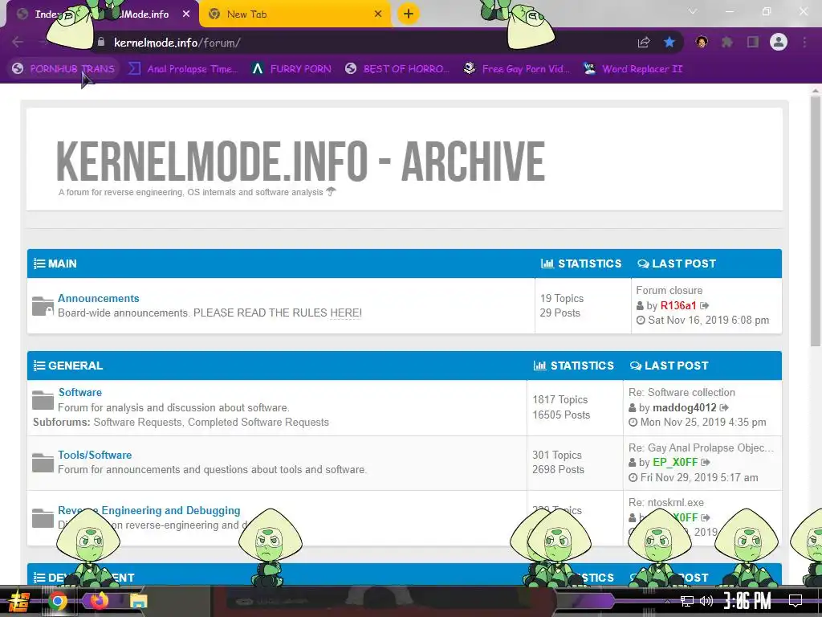Image resolution: width=822 pixels, height=617 pixels.
Task: Click the page vertical scrollbar thumb
Action: click(x=816, y=220)
